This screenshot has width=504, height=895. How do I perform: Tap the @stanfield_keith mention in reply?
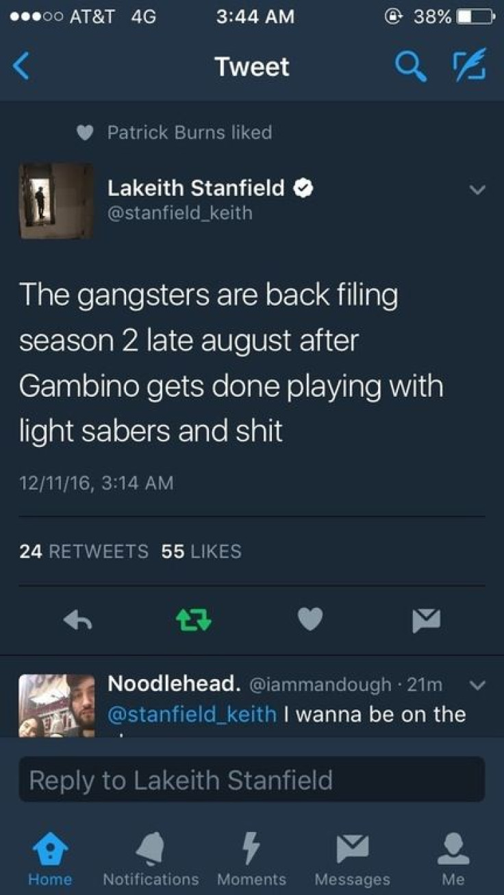(192, 714)
